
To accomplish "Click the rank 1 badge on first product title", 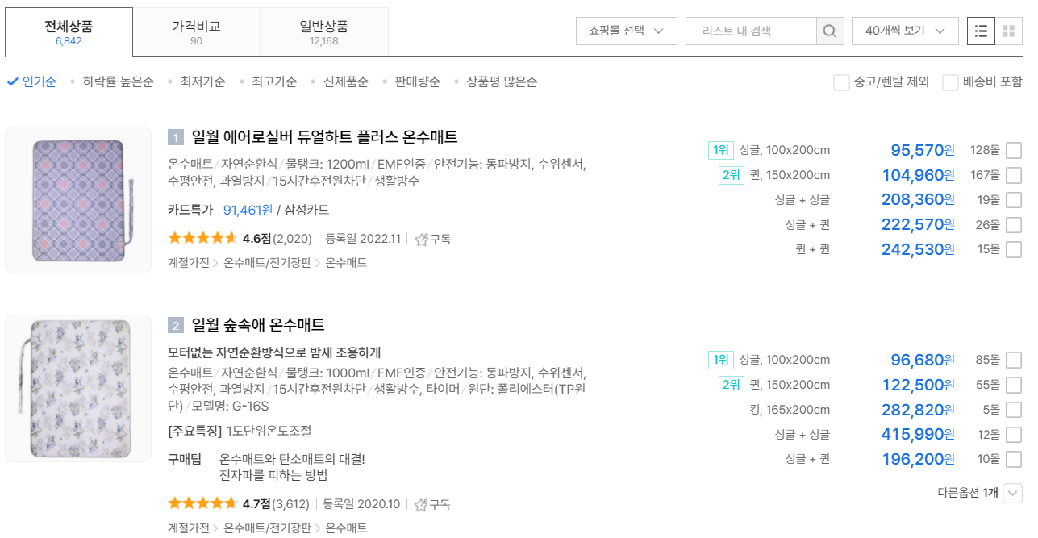I will coord(174,137).
